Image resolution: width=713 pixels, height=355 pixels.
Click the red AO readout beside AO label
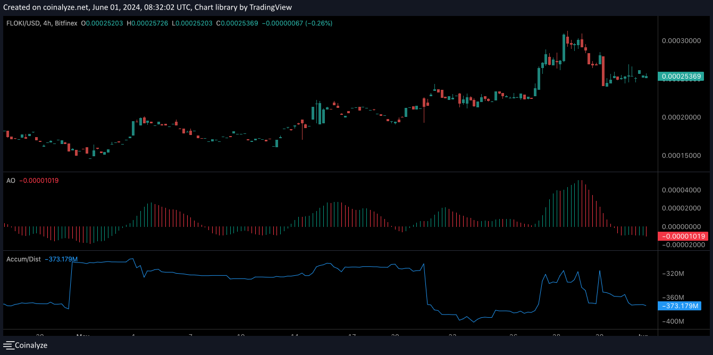pos(39,181)
